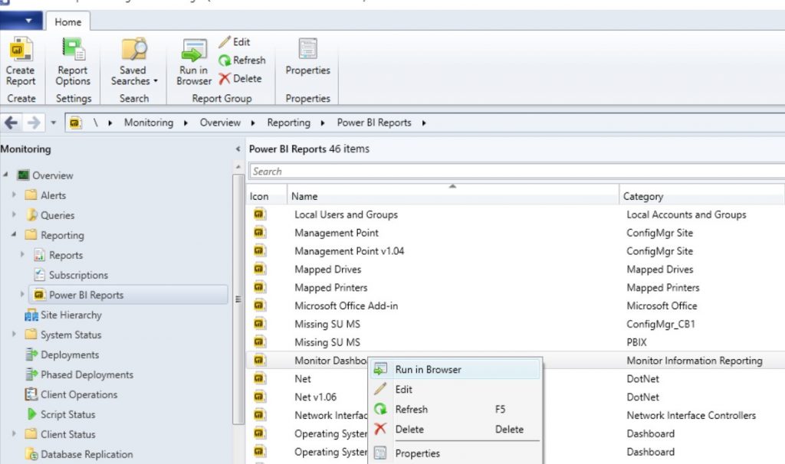785x464 pixels.
Task: Click the navigation tree scrollbar
Action: pyautogui.click(x=238, y=299)
